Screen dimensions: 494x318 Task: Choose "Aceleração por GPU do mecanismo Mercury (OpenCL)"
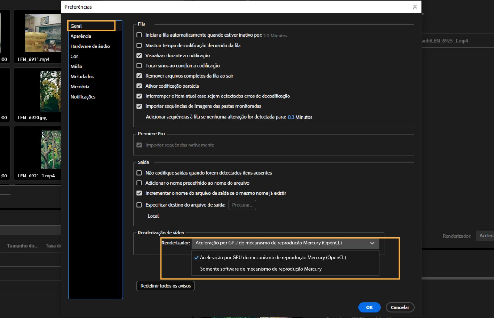click(x=273, y=257)
